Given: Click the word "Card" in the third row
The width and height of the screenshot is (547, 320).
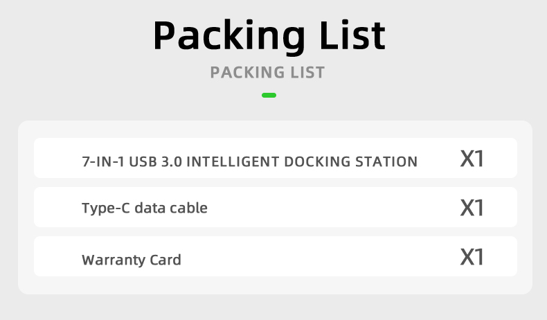Looking at the screenshot, I should point(166,260).
